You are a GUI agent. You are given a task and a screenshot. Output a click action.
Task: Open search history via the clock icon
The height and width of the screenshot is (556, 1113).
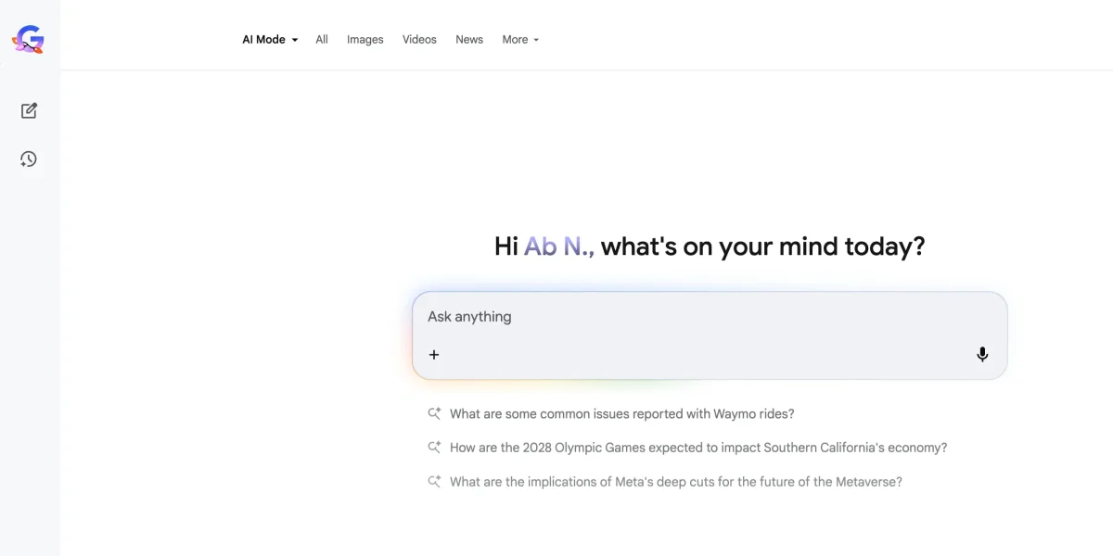pyautogui.click(x=28, y=158)
